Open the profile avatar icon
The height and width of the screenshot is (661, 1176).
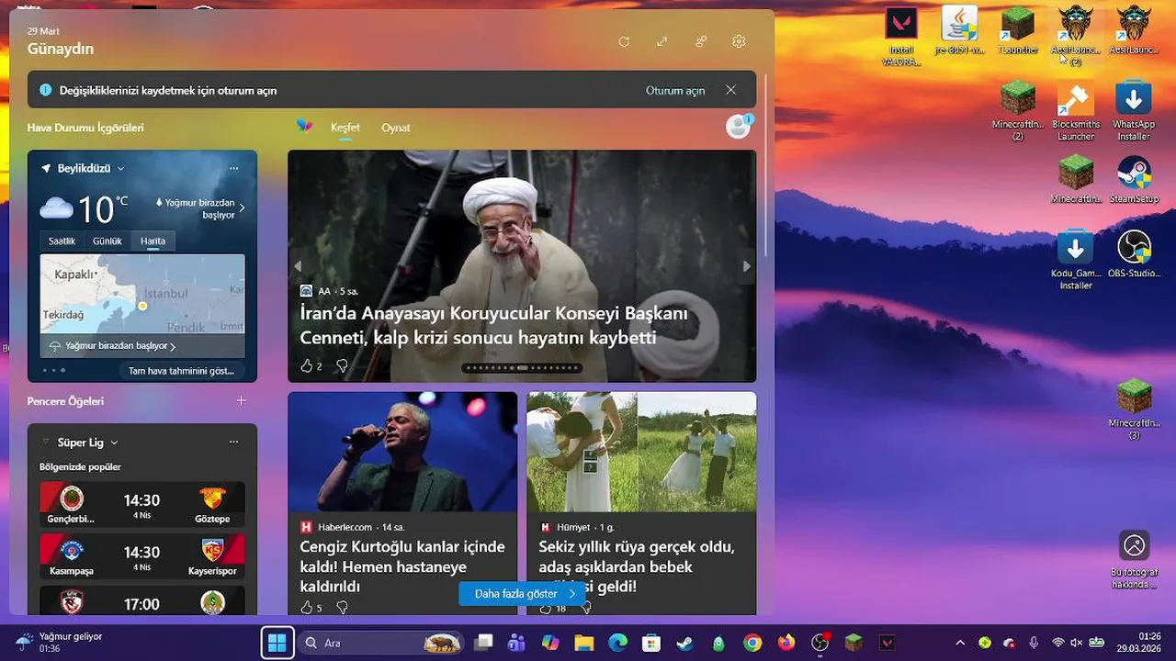[x=739, y=127]
